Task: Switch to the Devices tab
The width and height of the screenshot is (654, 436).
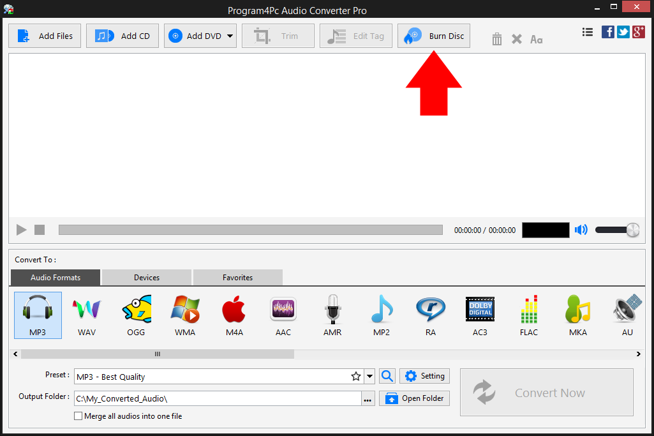Action: (x=145, y=277)
